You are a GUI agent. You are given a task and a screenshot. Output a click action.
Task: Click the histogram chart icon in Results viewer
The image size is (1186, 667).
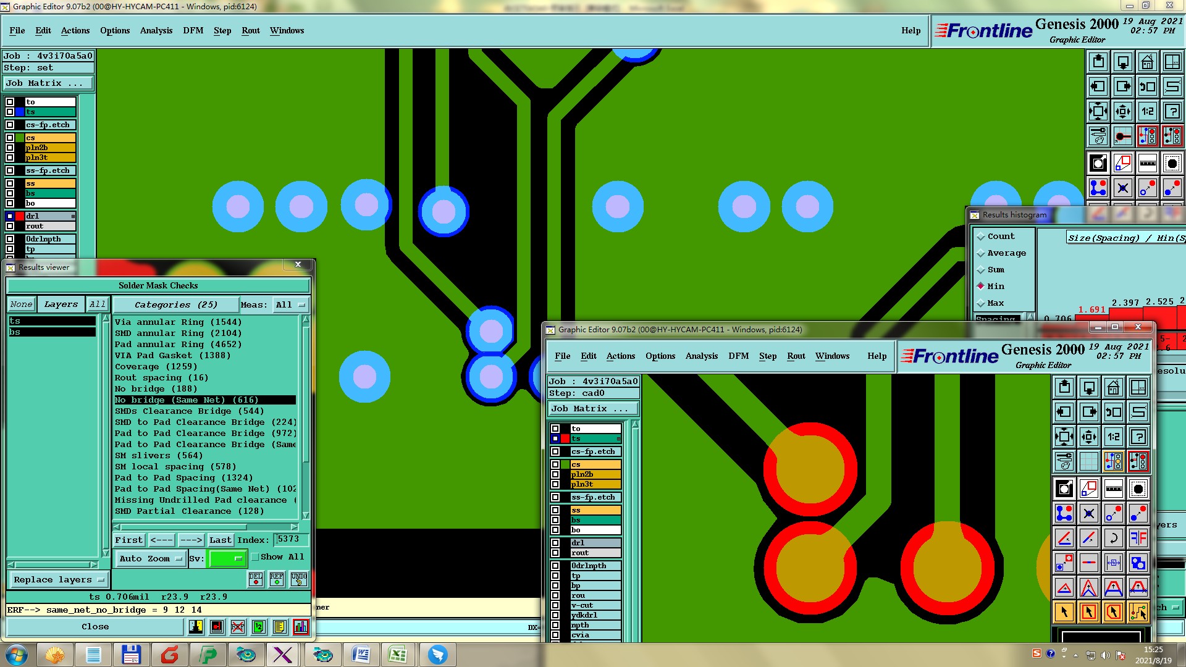click(x=300, y=627)
